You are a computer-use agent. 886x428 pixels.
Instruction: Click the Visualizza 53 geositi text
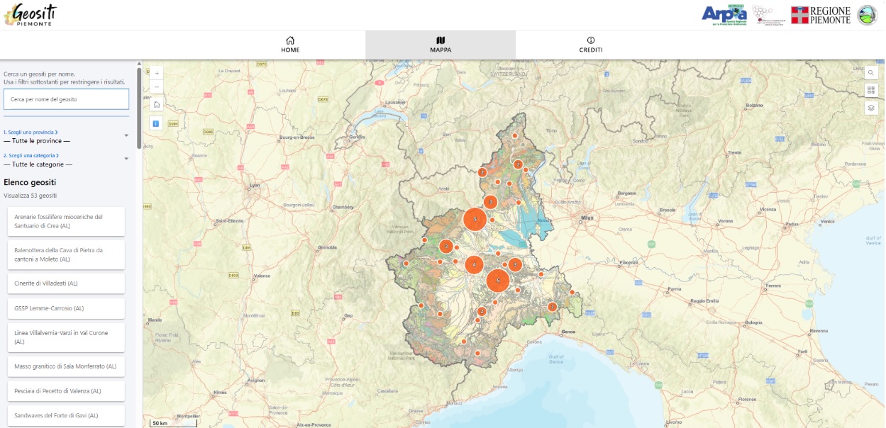click(x=30, y=195)
